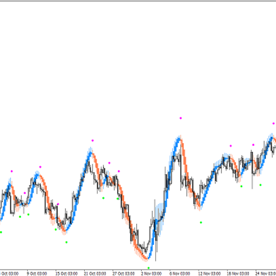Select the 12 Nov 03:00 axis label
Image resolution: width=276 pixels, height=276 pixels.
(x=209, y=273)
